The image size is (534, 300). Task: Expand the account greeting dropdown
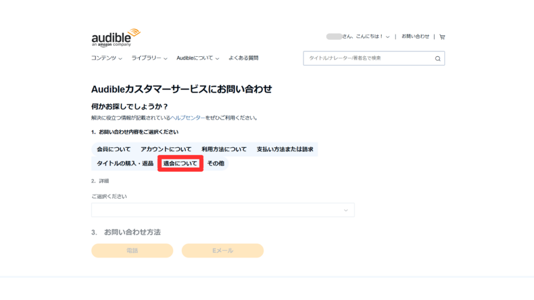pyautogui.click(x=358, y=36)
